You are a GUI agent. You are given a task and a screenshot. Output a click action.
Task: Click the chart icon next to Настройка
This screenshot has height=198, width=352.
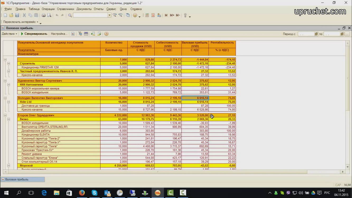73,34
